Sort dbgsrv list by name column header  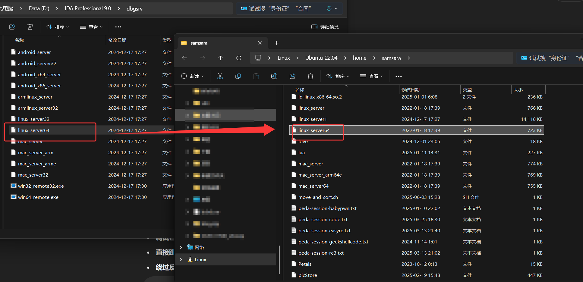point(19,40)
